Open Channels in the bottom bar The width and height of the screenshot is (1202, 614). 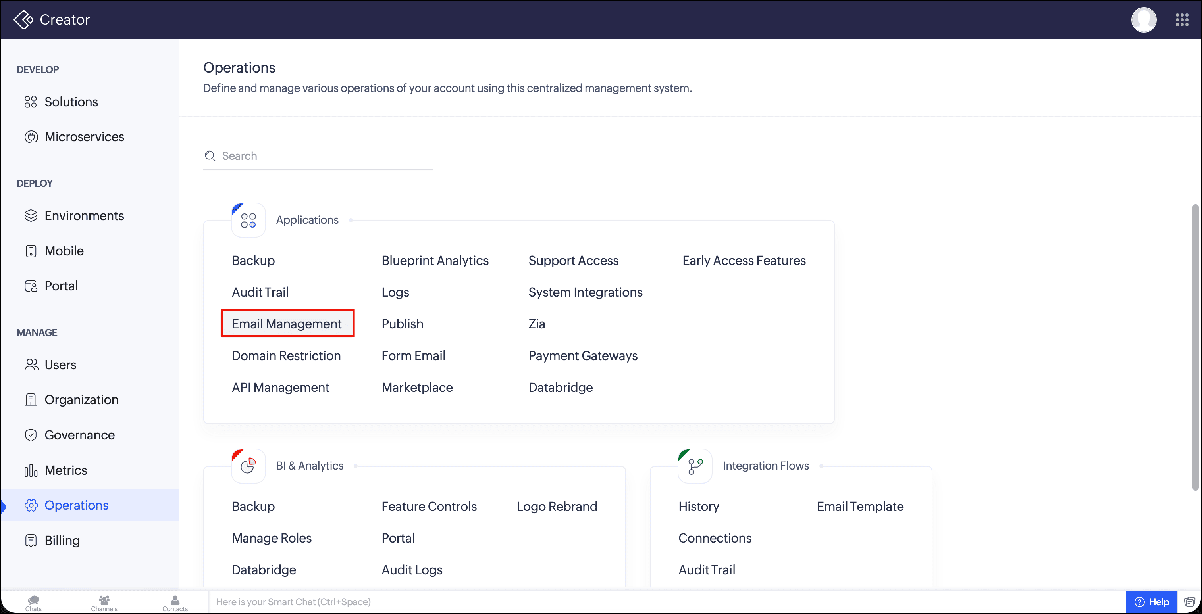coord(104,603)
